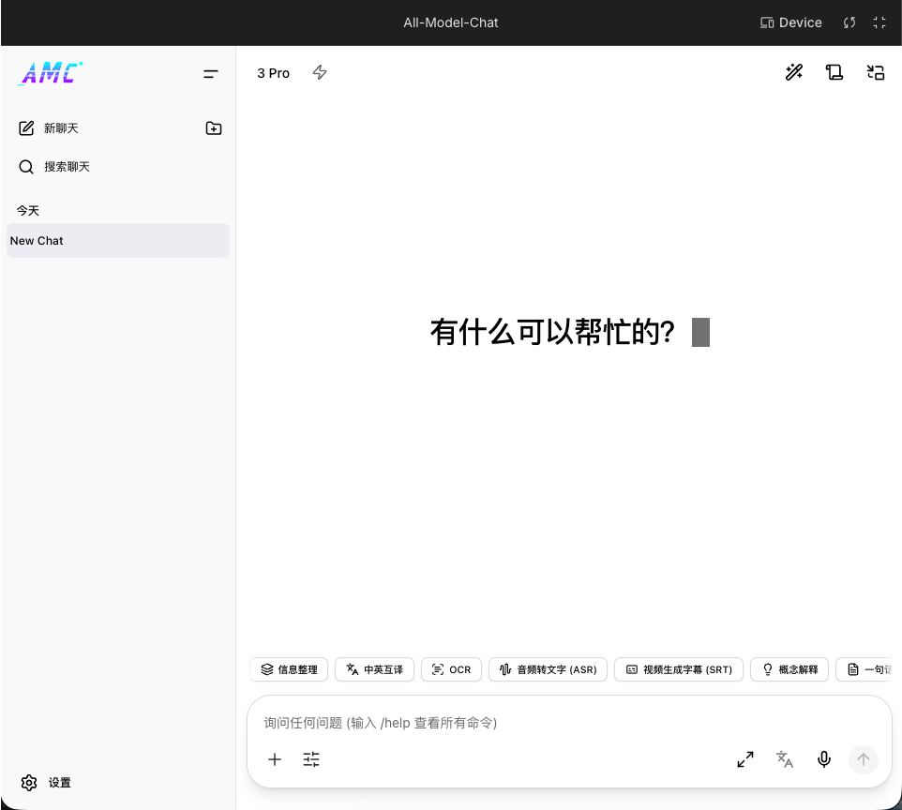Viewport: 902px width, 810px height.
Task: Select 音频转文字 (ASR) quick action
Action: [549, 669]
